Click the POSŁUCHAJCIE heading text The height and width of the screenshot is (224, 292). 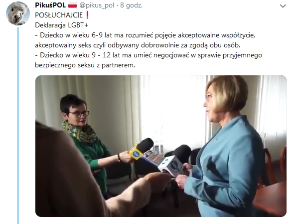click(x=59, y=15)
